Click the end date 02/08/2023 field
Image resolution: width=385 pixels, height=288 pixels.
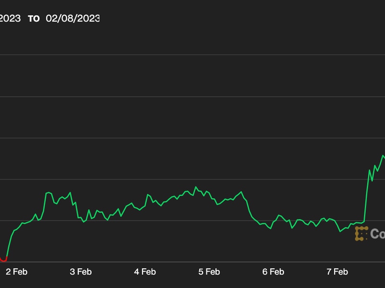73,18
